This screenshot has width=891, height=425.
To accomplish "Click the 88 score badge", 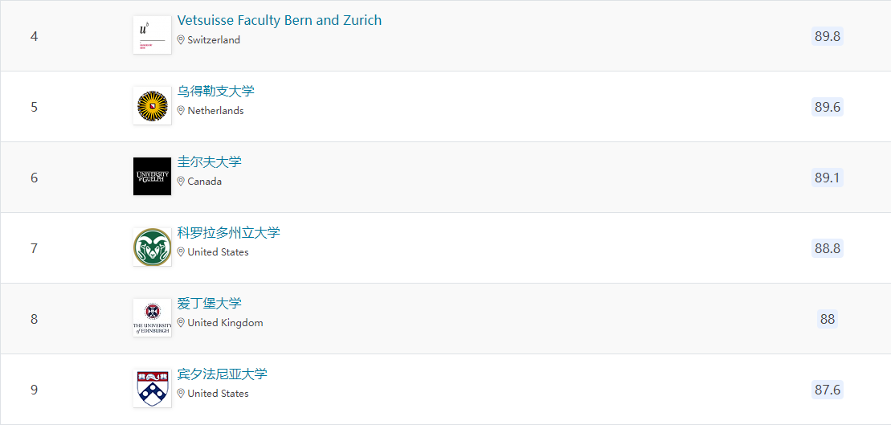I will [828, 319].
